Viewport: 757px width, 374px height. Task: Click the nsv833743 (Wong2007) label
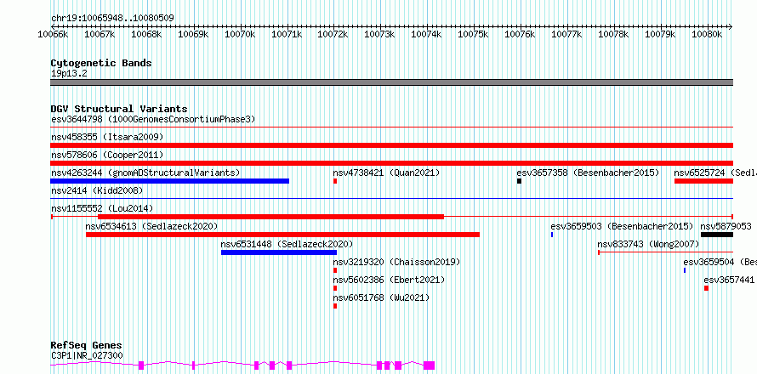click(x=648, y=244)
